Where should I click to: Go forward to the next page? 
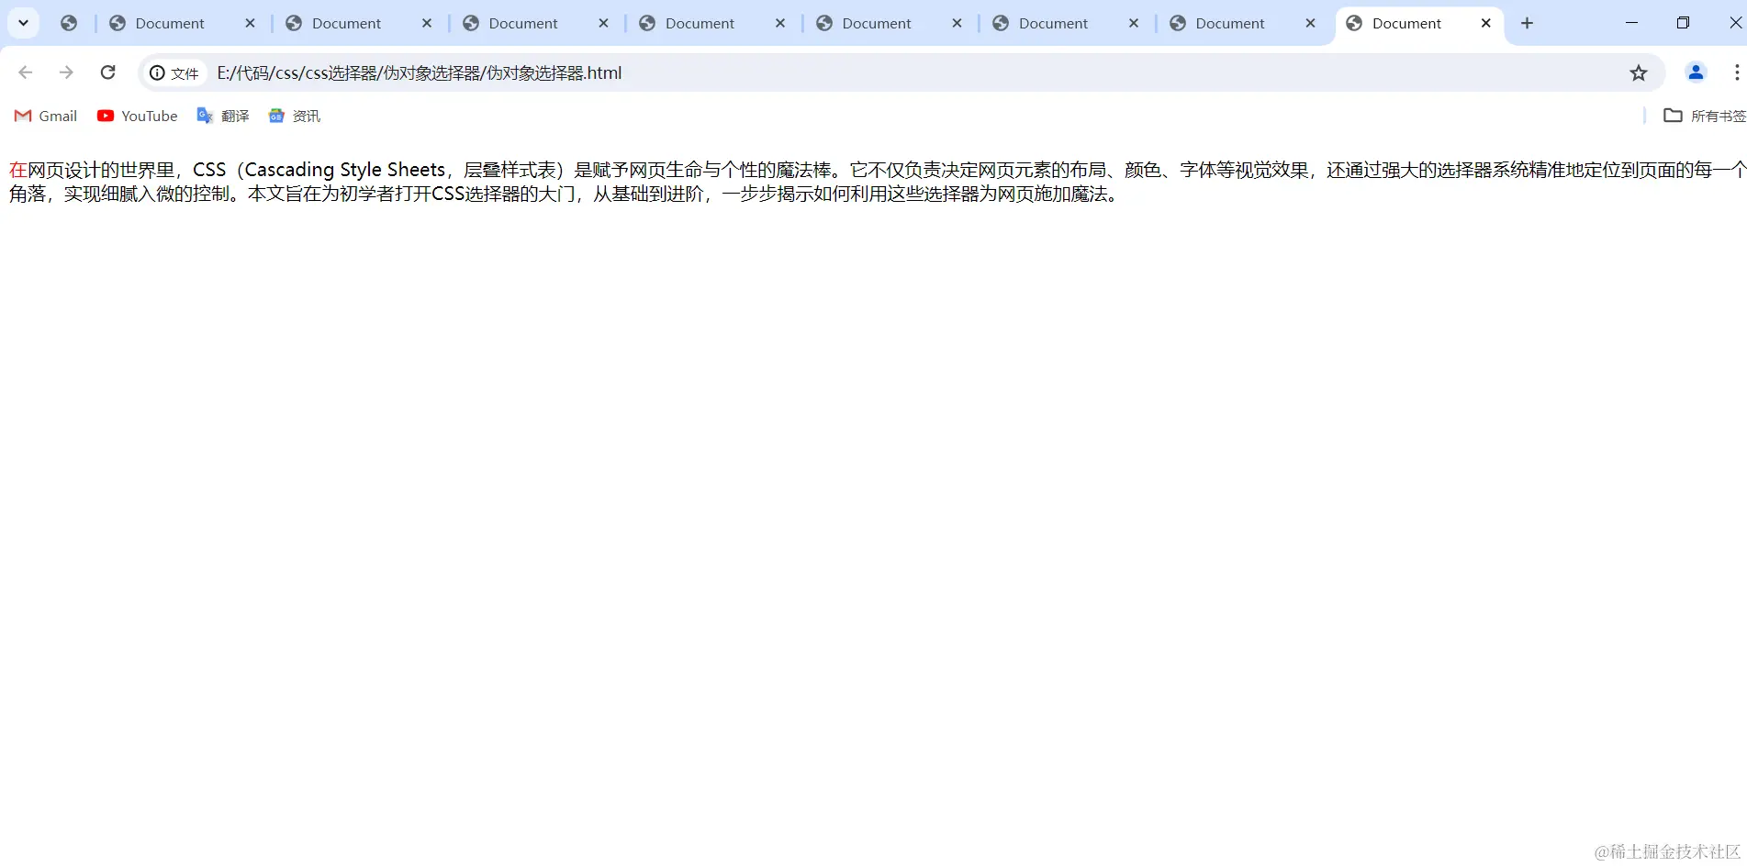pyautogui.click(x=66, y=72)
